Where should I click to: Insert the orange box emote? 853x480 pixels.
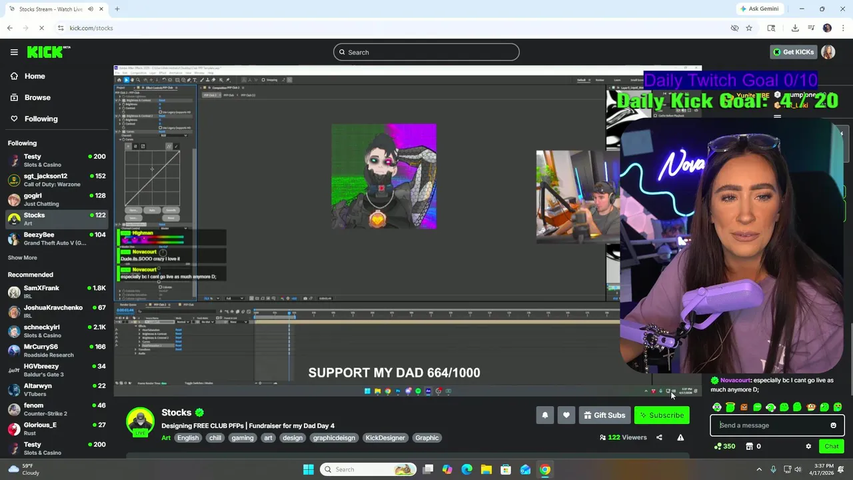744,407
